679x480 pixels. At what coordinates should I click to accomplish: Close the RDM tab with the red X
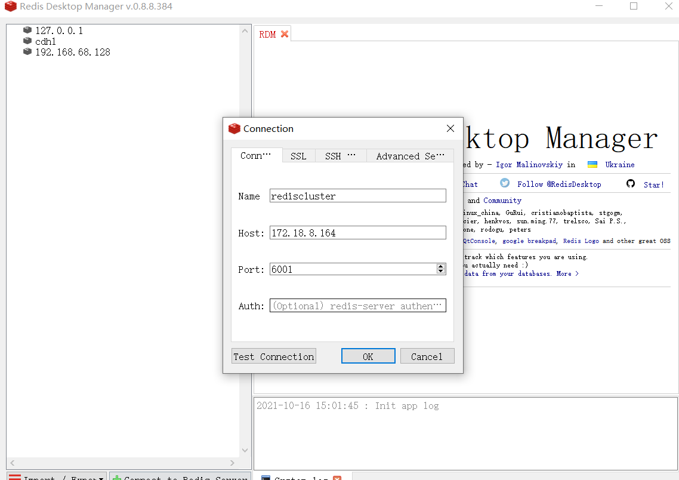[285, 34]
